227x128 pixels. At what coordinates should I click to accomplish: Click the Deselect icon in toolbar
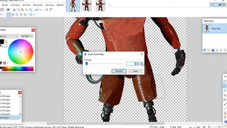pos(31,10)
